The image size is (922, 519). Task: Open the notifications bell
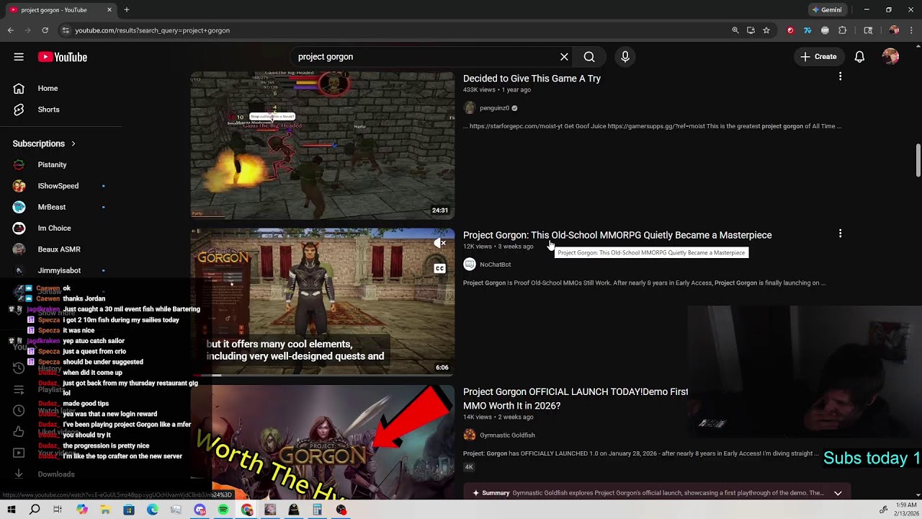[x=859, y=57]
